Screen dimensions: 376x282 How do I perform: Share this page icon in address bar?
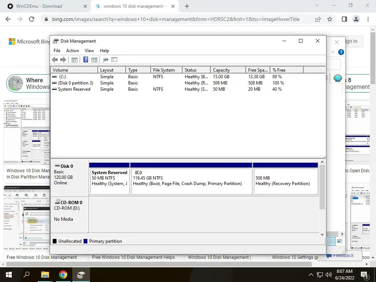[318, 19]
